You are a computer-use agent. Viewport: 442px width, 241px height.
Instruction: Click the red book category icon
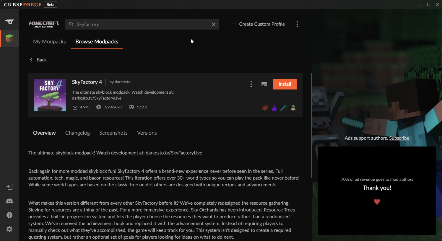(265, 108)
